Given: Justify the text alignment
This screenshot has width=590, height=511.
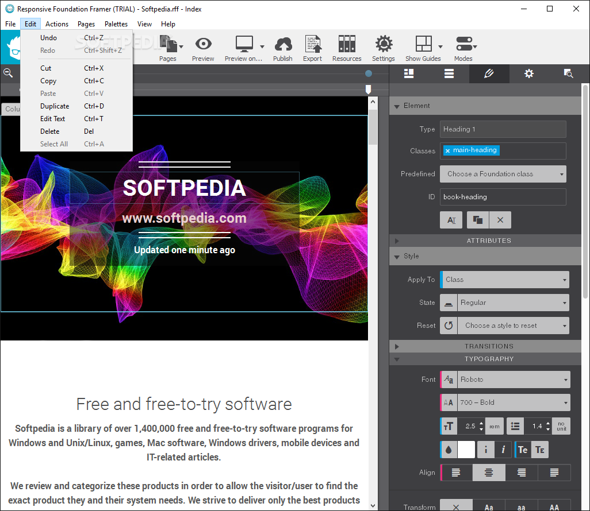Looking at the screenshot, I should pos(554,473).
